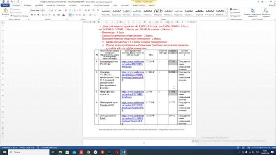This screenshot has width=276, height=155.
Task: Open the font size dropdown
Action: point(49,10)
